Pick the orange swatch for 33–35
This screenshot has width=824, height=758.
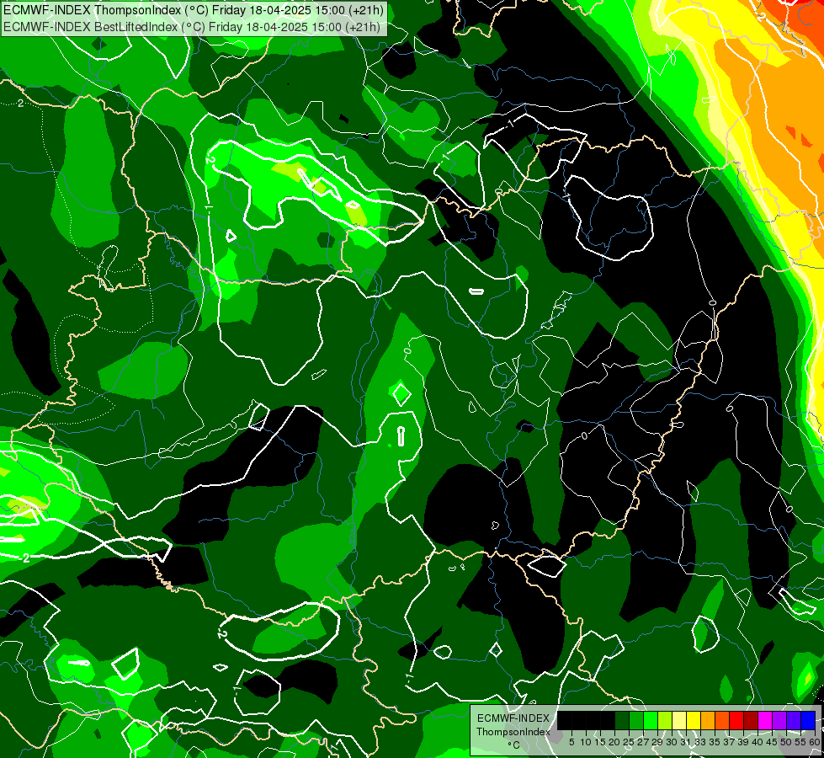(708, 720)
